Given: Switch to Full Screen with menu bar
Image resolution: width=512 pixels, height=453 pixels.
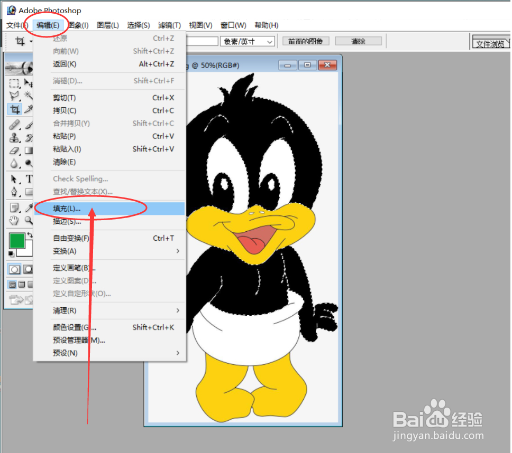Looking at the screenshot, I should 22,285.
